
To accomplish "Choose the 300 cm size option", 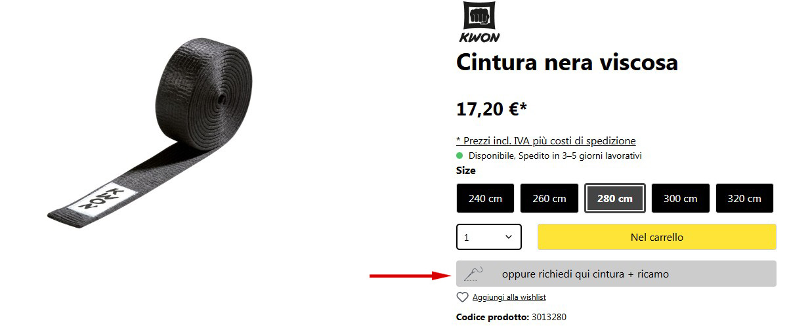I will (681, 198).
